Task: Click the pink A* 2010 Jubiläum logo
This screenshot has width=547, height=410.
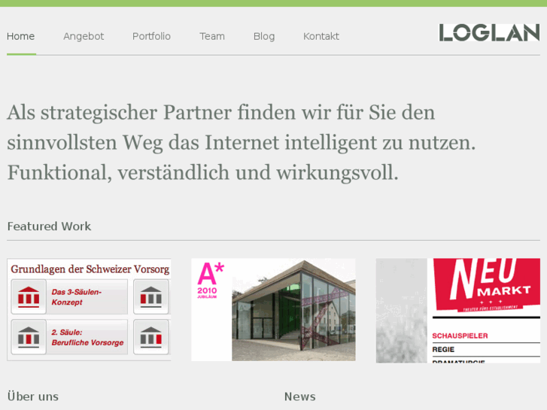Action: pyautogui.click(x=211, y=280)
